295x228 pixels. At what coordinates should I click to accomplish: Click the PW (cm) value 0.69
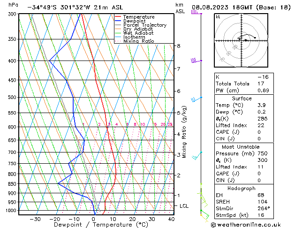click(x=263, y=91)
